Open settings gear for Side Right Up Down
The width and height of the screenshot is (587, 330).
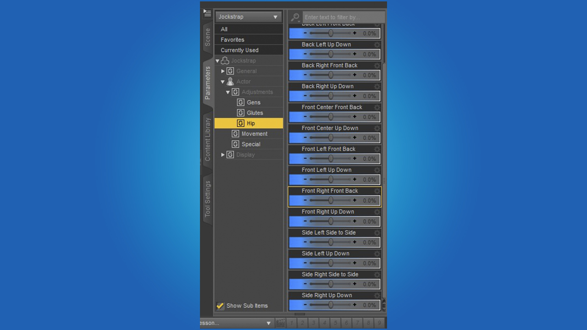pyautogui.click(x=377, y=296)
